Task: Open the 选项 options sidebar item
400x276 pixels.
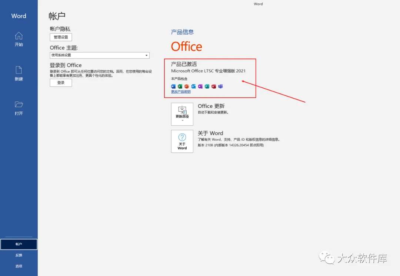Action: pyautogui.click(x=19, y=266)
